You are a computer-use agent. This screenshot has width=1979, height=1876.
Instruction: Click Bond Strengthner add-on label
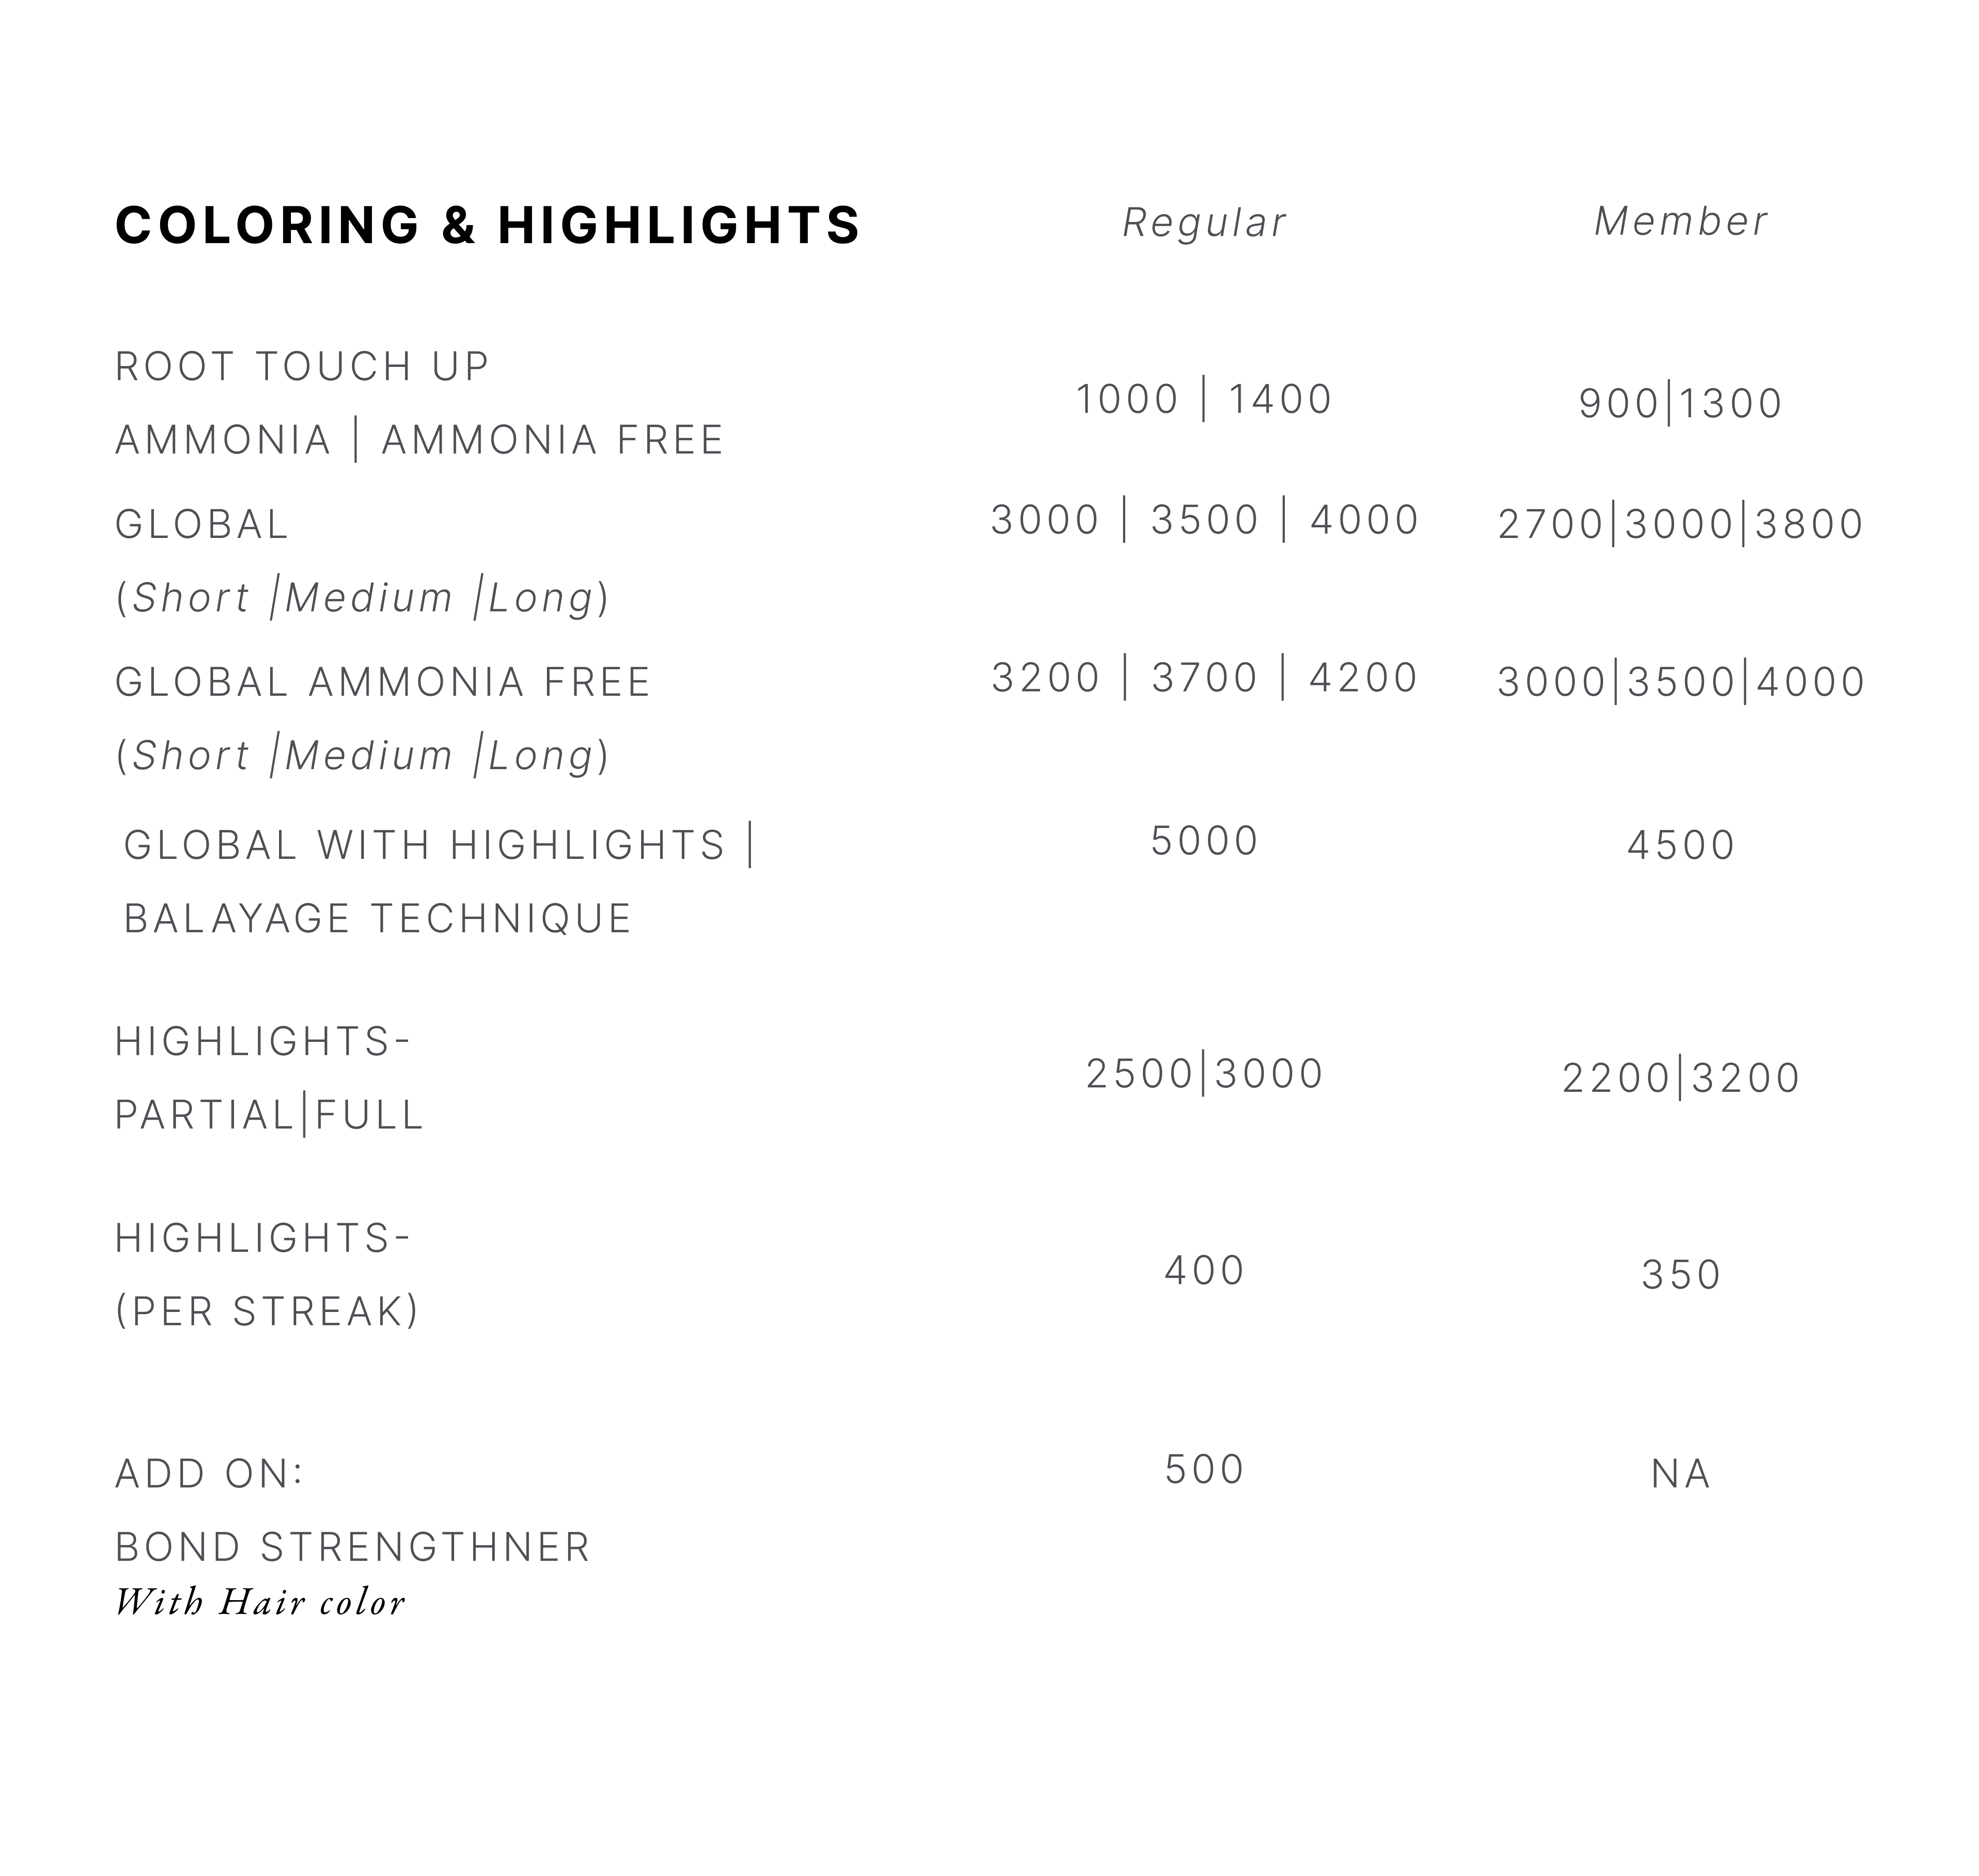click(x=353, y=1548)
